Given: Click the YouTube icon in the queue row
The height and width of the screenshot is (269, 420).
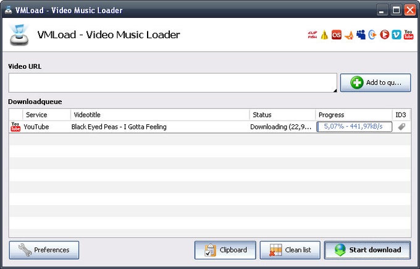Looking at the screenshot, I should (15, 127).
